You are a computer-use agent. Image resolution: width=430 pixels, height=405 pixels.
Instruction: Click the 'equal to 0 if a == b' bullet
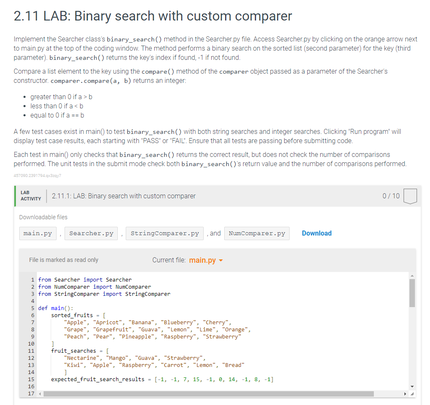click(57, 115)
